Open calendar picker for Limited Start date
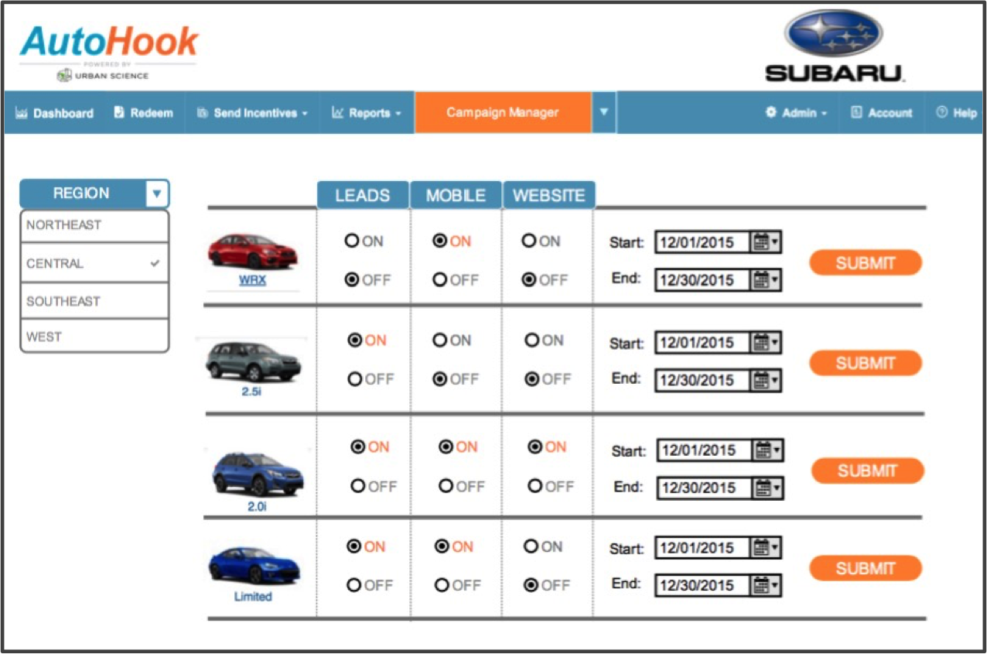Image resolution: width=987 pixels, height=654 pixels. (766, 548)
